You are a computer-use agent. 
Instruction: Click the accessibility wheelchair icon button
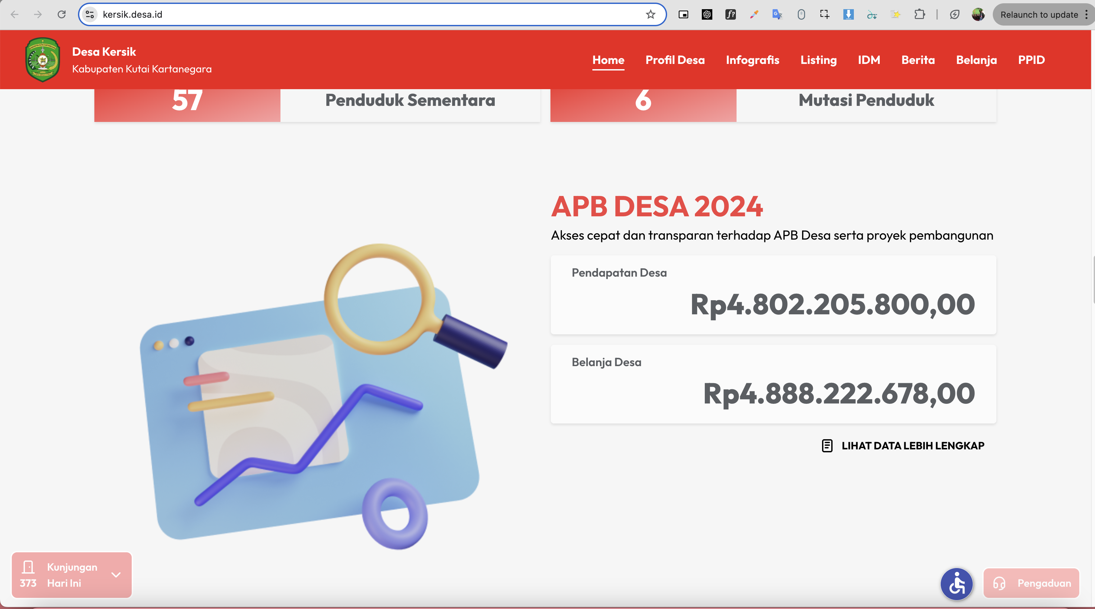(x=956, y=583)
